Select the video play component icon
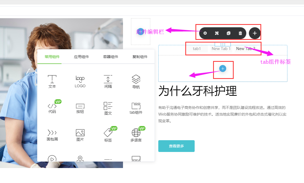 point(52,159)
